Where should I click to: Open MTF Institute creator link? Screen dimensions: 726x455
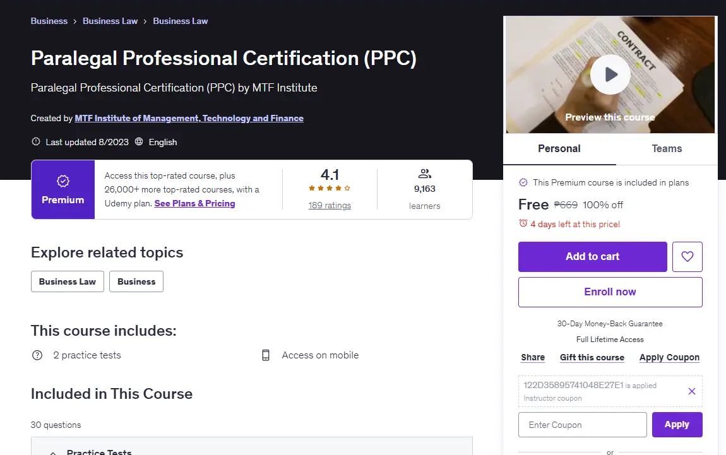pos(189,118)
